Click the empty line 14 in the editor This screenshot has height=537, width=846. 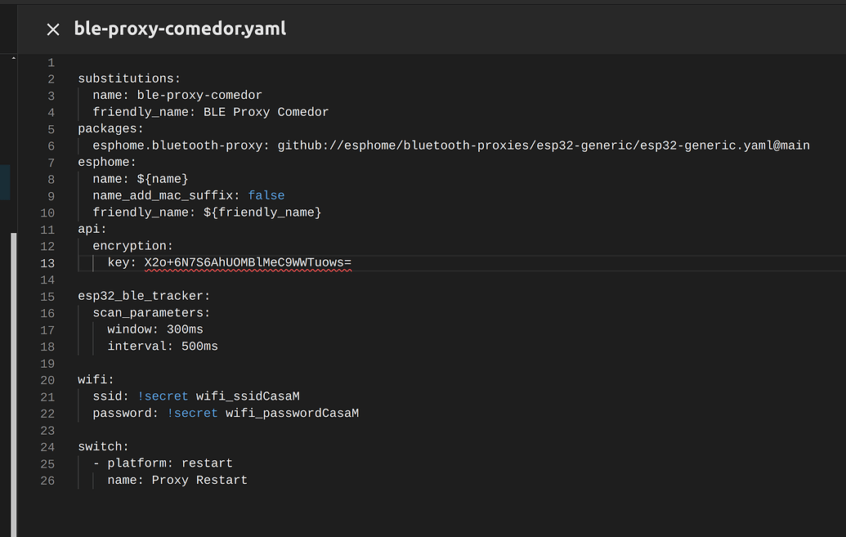click(x=245, y=280)
